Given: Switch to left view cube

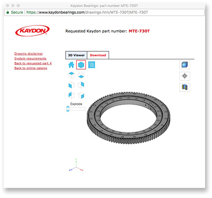Looking at the screenshot, I should (x=72, y=95).
